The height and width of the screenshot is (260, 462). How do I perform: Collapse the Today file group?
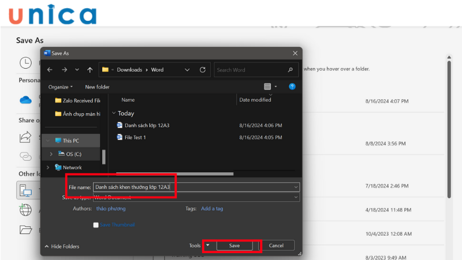point(114,114)
